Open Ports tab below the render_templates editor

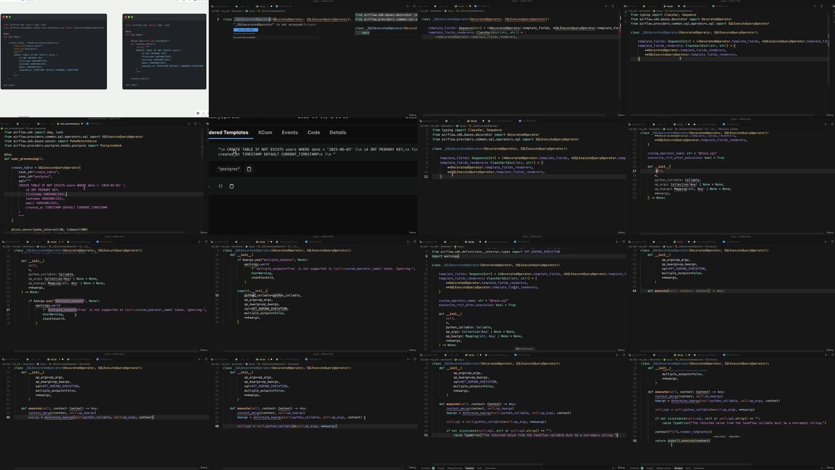point(688,468)
